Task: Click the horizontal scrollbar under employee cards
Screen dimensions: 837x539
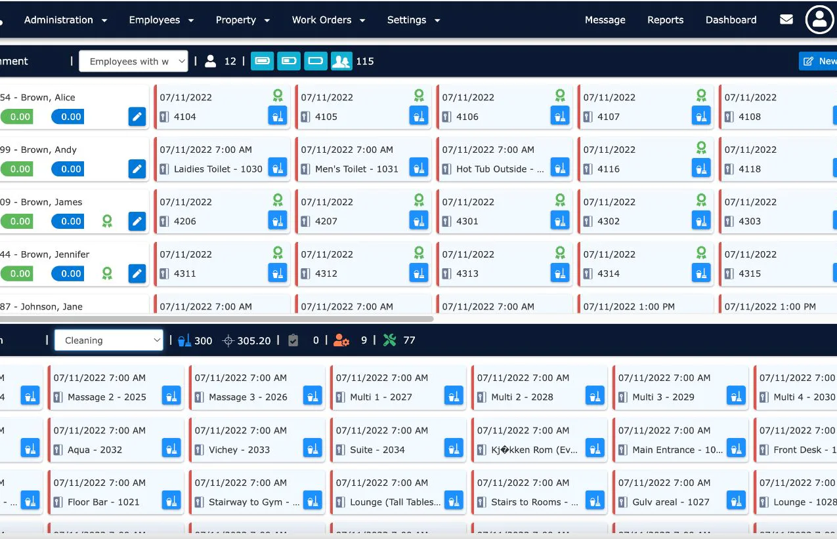Action: (217, 319)
